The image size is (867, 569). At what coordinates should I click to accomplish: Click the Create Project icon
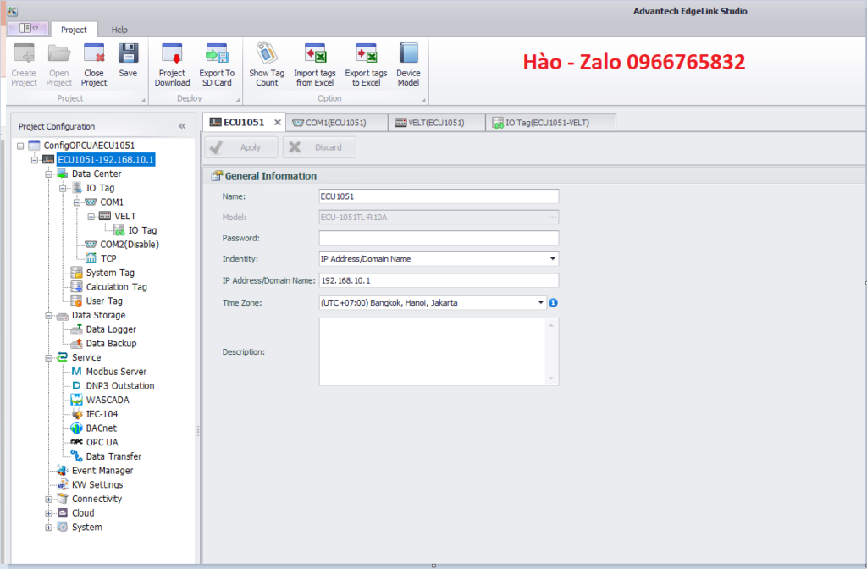24,53
